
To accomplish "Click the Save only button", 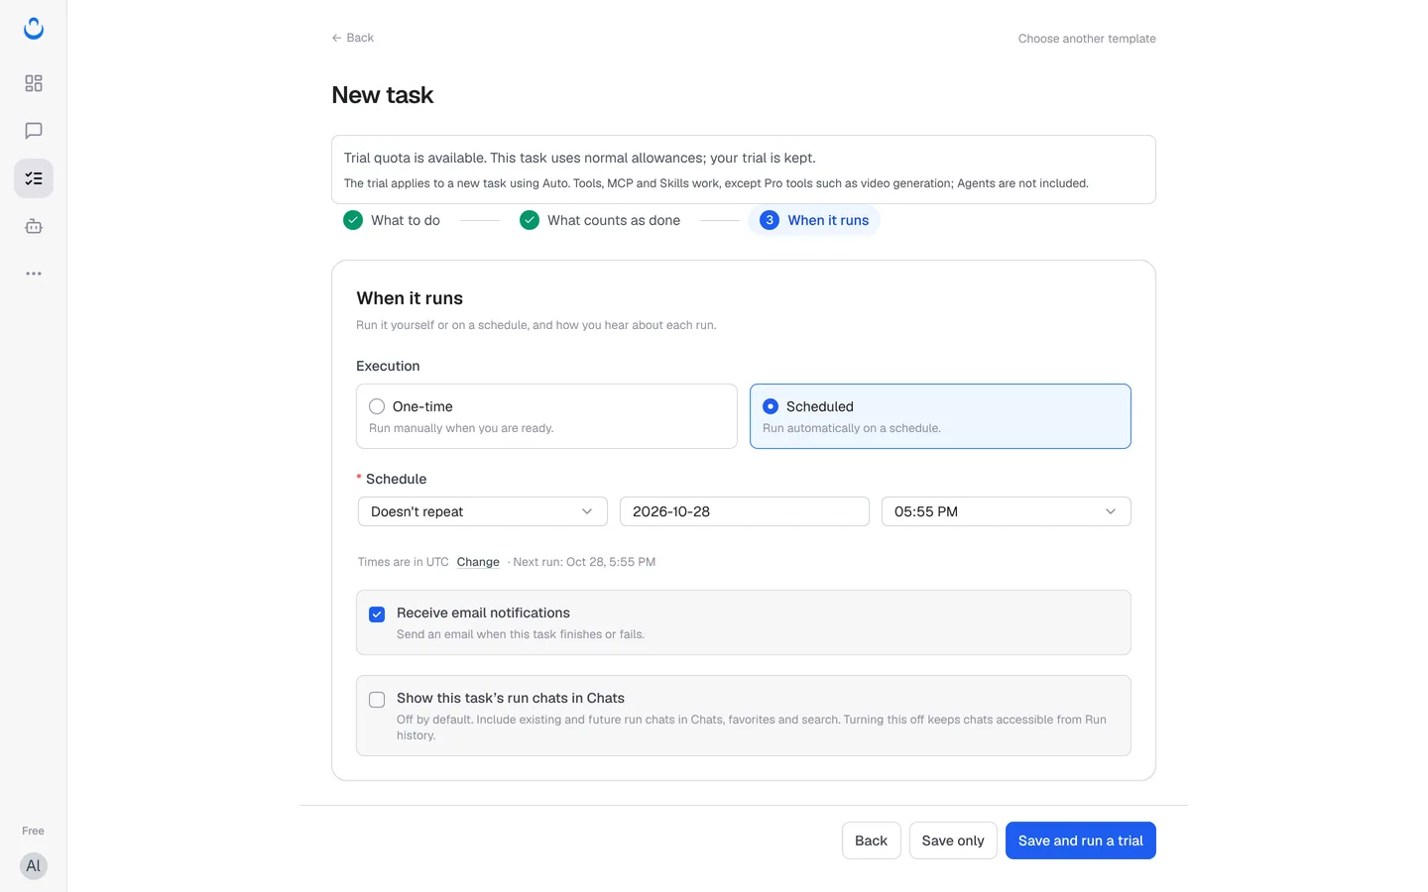I will click(953, 840).
